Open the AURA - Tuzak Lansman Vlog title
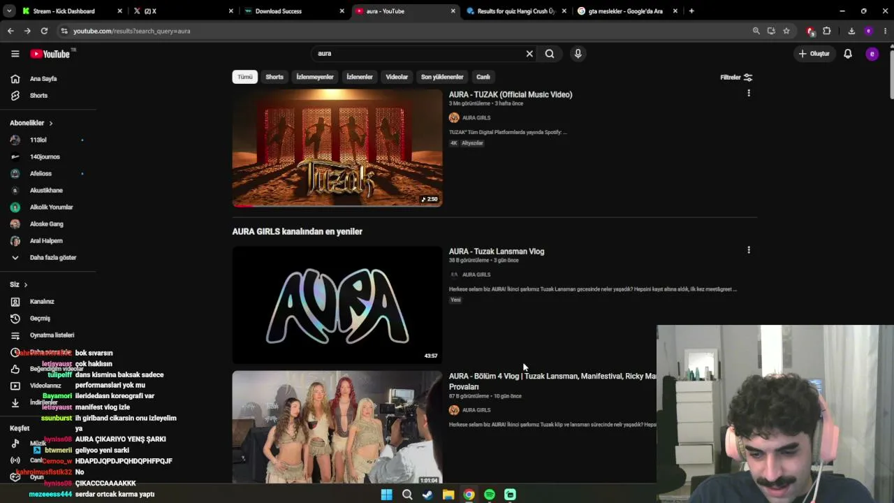Image resolution: width=894 pixels, height=503 pixels. coord(497,251)
